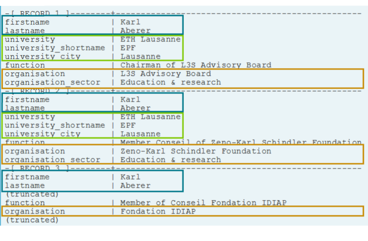This screenshot has height=241, width=368.
Task: Click 'organisation_sector' label in record 2
Action: point(53,160)
